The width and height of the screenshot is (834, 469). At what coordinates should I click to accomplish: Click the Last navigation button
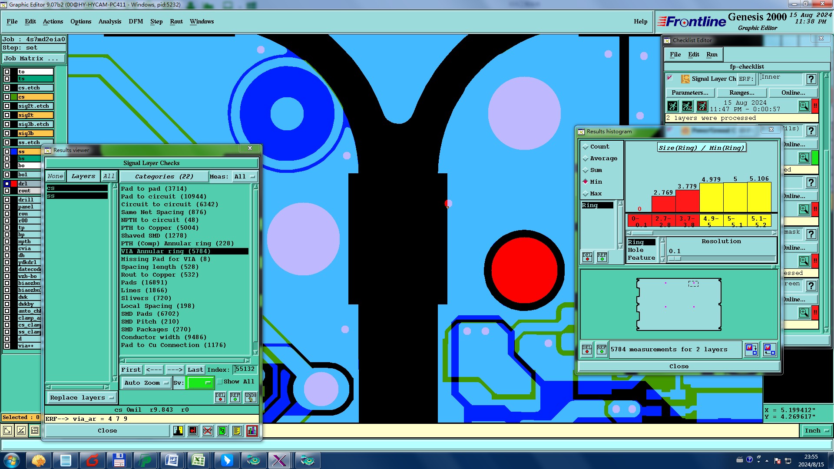pyautogui.click(x=195, y=370)
